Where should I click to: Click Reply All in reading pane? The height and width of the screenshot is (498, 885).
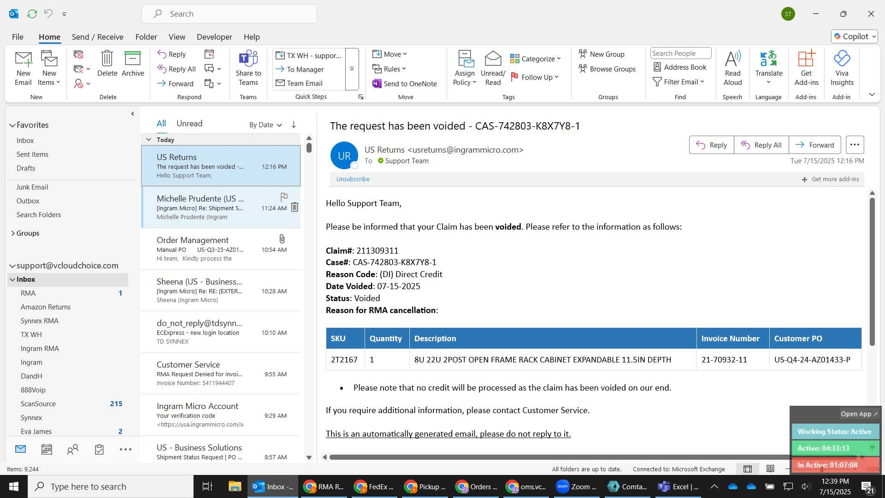(761, 145)
